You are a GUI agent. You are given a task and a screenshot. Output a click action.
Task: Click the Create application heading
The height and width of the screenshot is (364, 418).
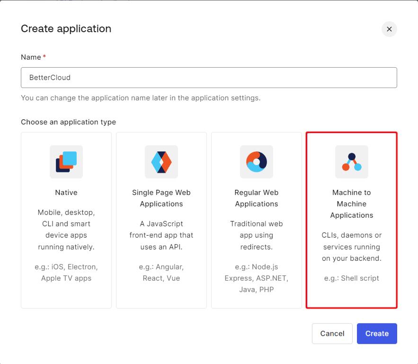coord(66,29)
